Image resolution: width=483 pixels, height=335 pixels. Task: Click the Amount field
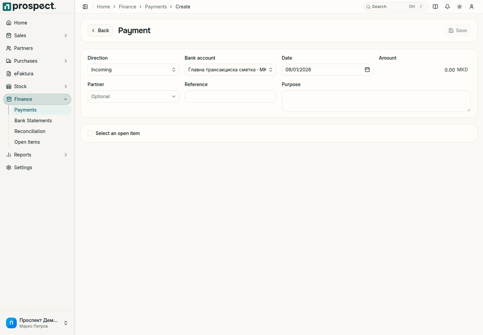(425, 70)
